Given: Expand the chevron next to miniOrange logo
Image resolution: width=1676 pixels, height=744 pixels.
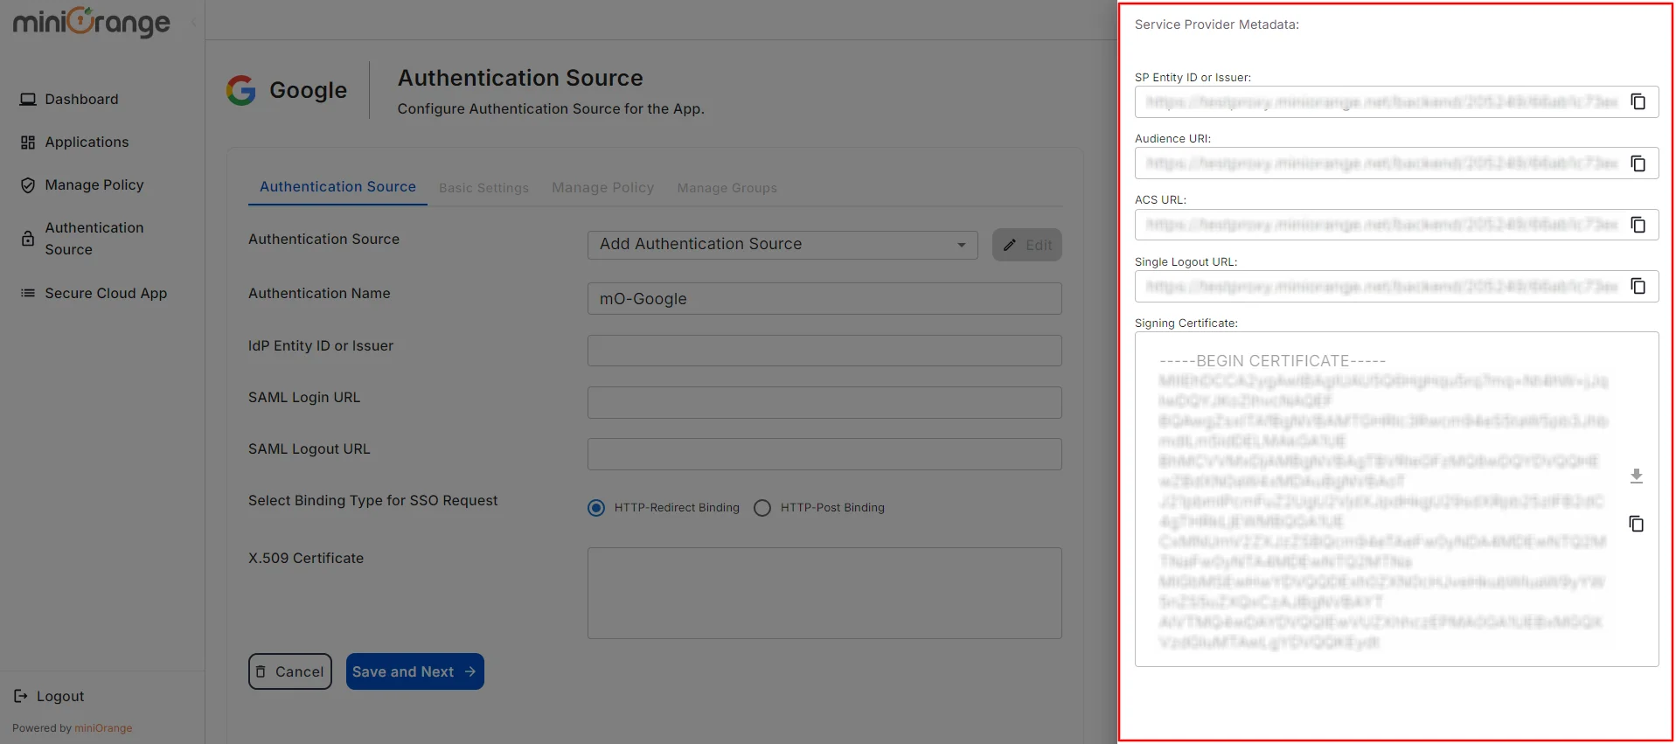Looking at the screenshot, I should 193,23.
